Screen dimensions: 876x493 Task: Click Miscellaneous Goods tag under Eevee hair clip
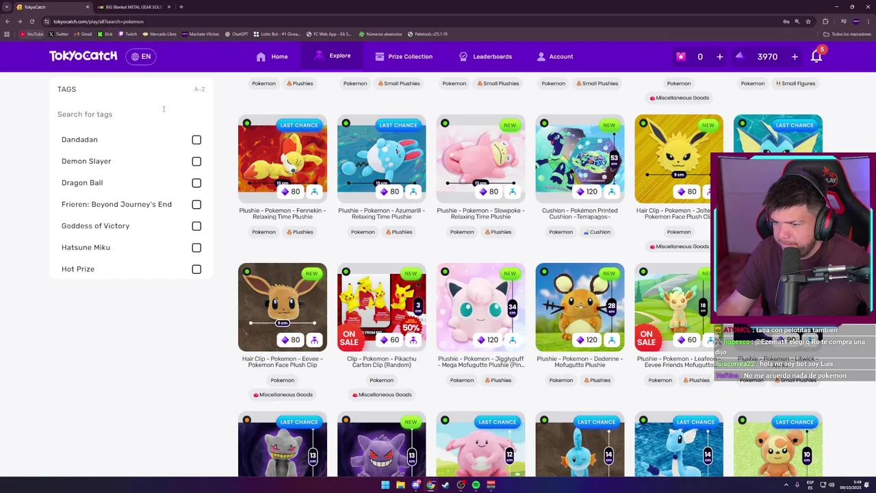(283, 394)
